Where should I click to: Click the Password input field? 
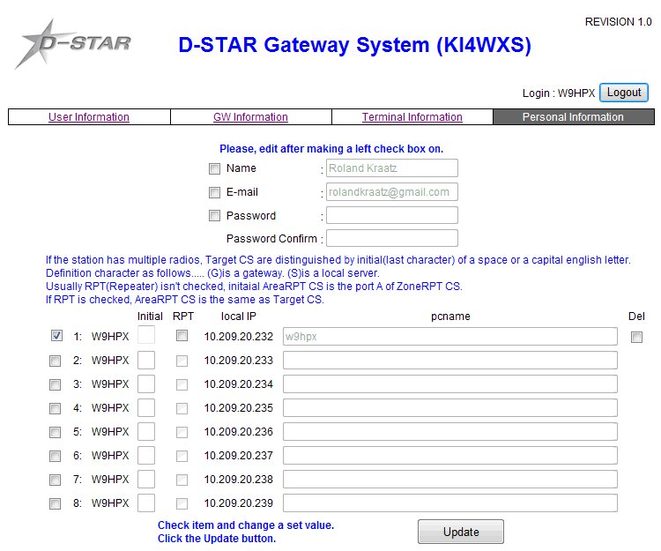[392, 215]
